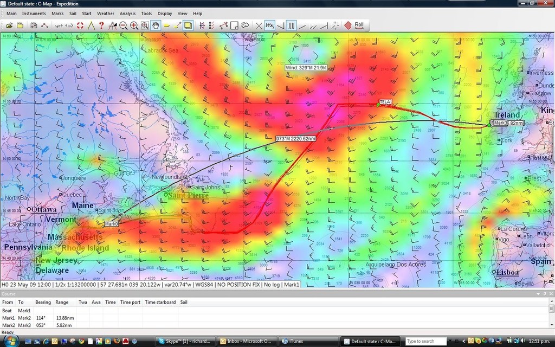Click the taskbar Type to search field
Screen dimensions: 555x347
425,342
